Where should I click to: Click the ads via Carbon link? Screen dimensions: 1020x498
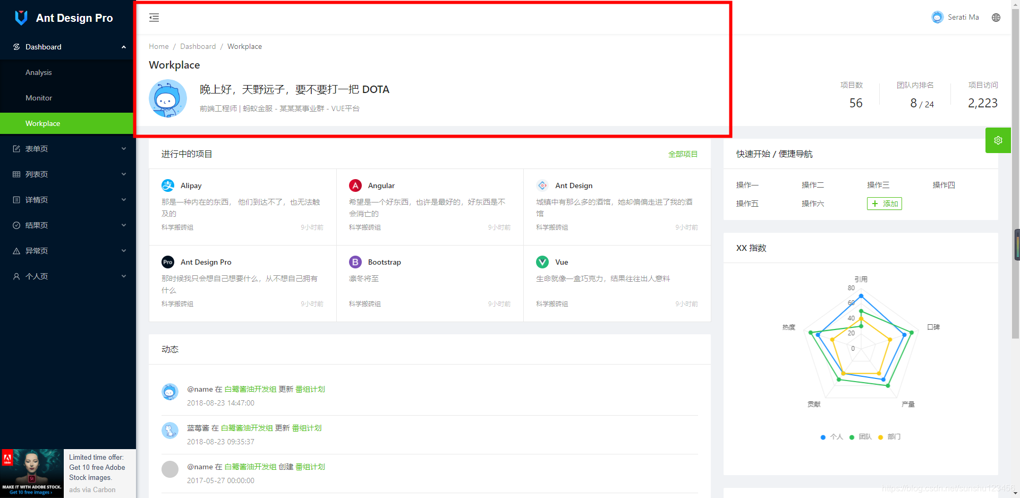(x=92, y=490)
